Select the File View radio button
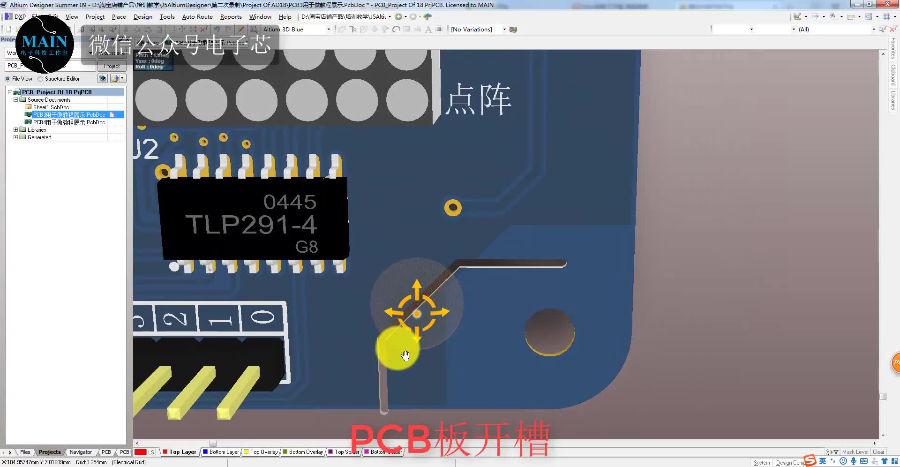This screenshot has width=900, height=467. (x=7, y=78)
